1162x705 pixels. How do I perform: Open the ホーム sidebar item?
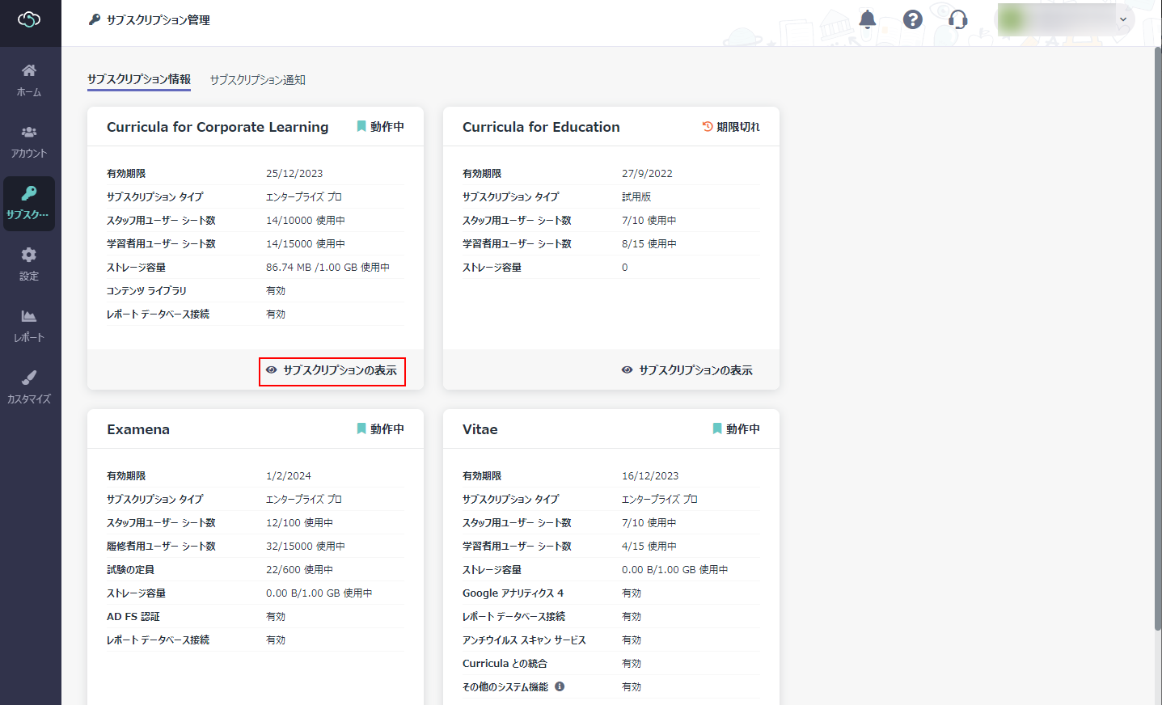(x=29, y=80)
